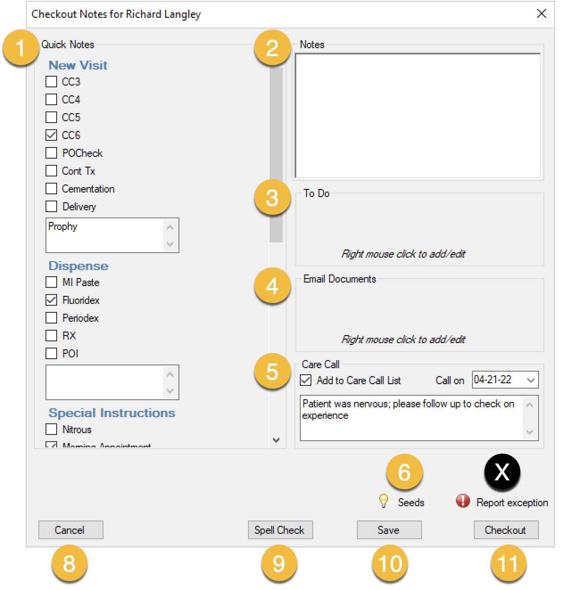580x590 pixels.
Task: Click the To Do panel area
Action: point(419,229)
